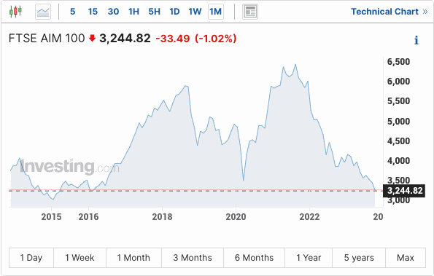Screen dimensions: 434x276
Task: Show the Max range
Action: (x=406, y=258)
